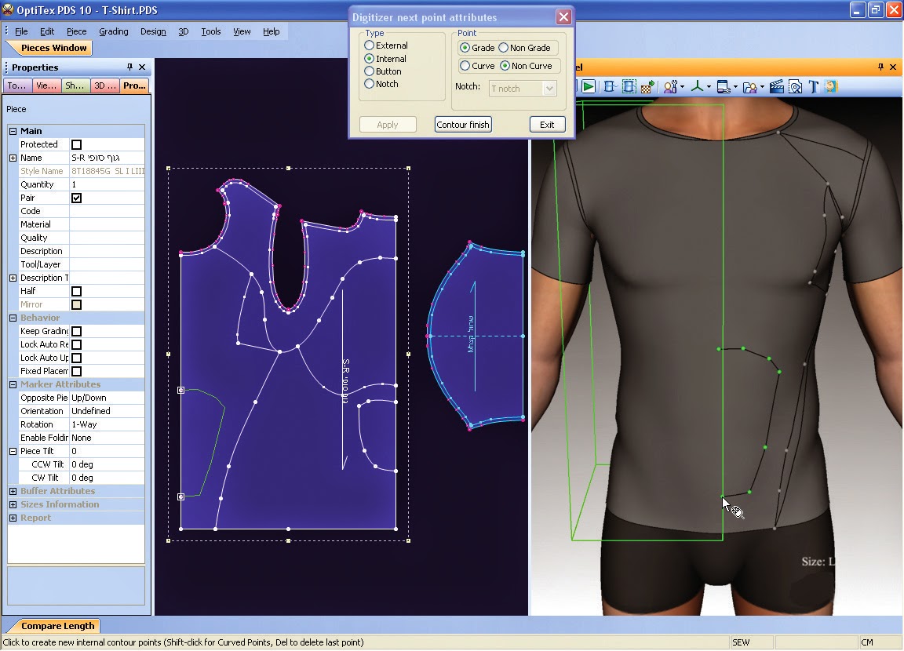Expand the Sizes Information section
This screenshot has width=904, height=651.
coord(13,504)
